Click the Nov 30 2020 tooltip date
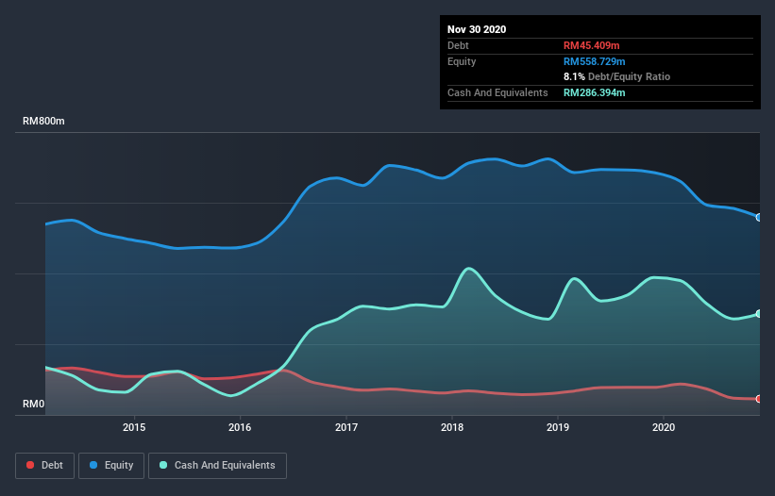Image resolution: width=775 pixels, height=496 pixels. pos(477,29)
